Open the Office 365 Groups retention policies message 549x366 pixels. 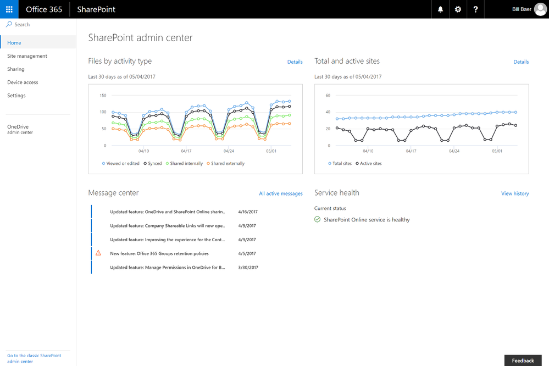[159, 253]
